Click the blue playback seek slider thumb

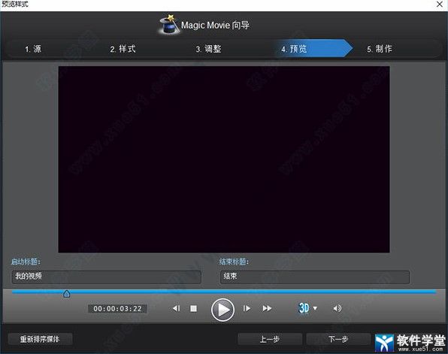click(67, 294)
